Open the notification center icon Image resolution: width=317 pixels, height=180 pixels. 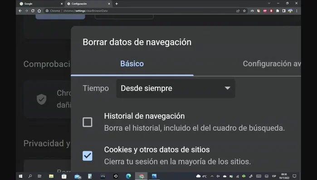tap(294, 176)
